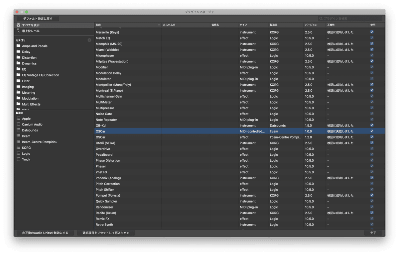Click the Metering category folder icon

[19, 92]
